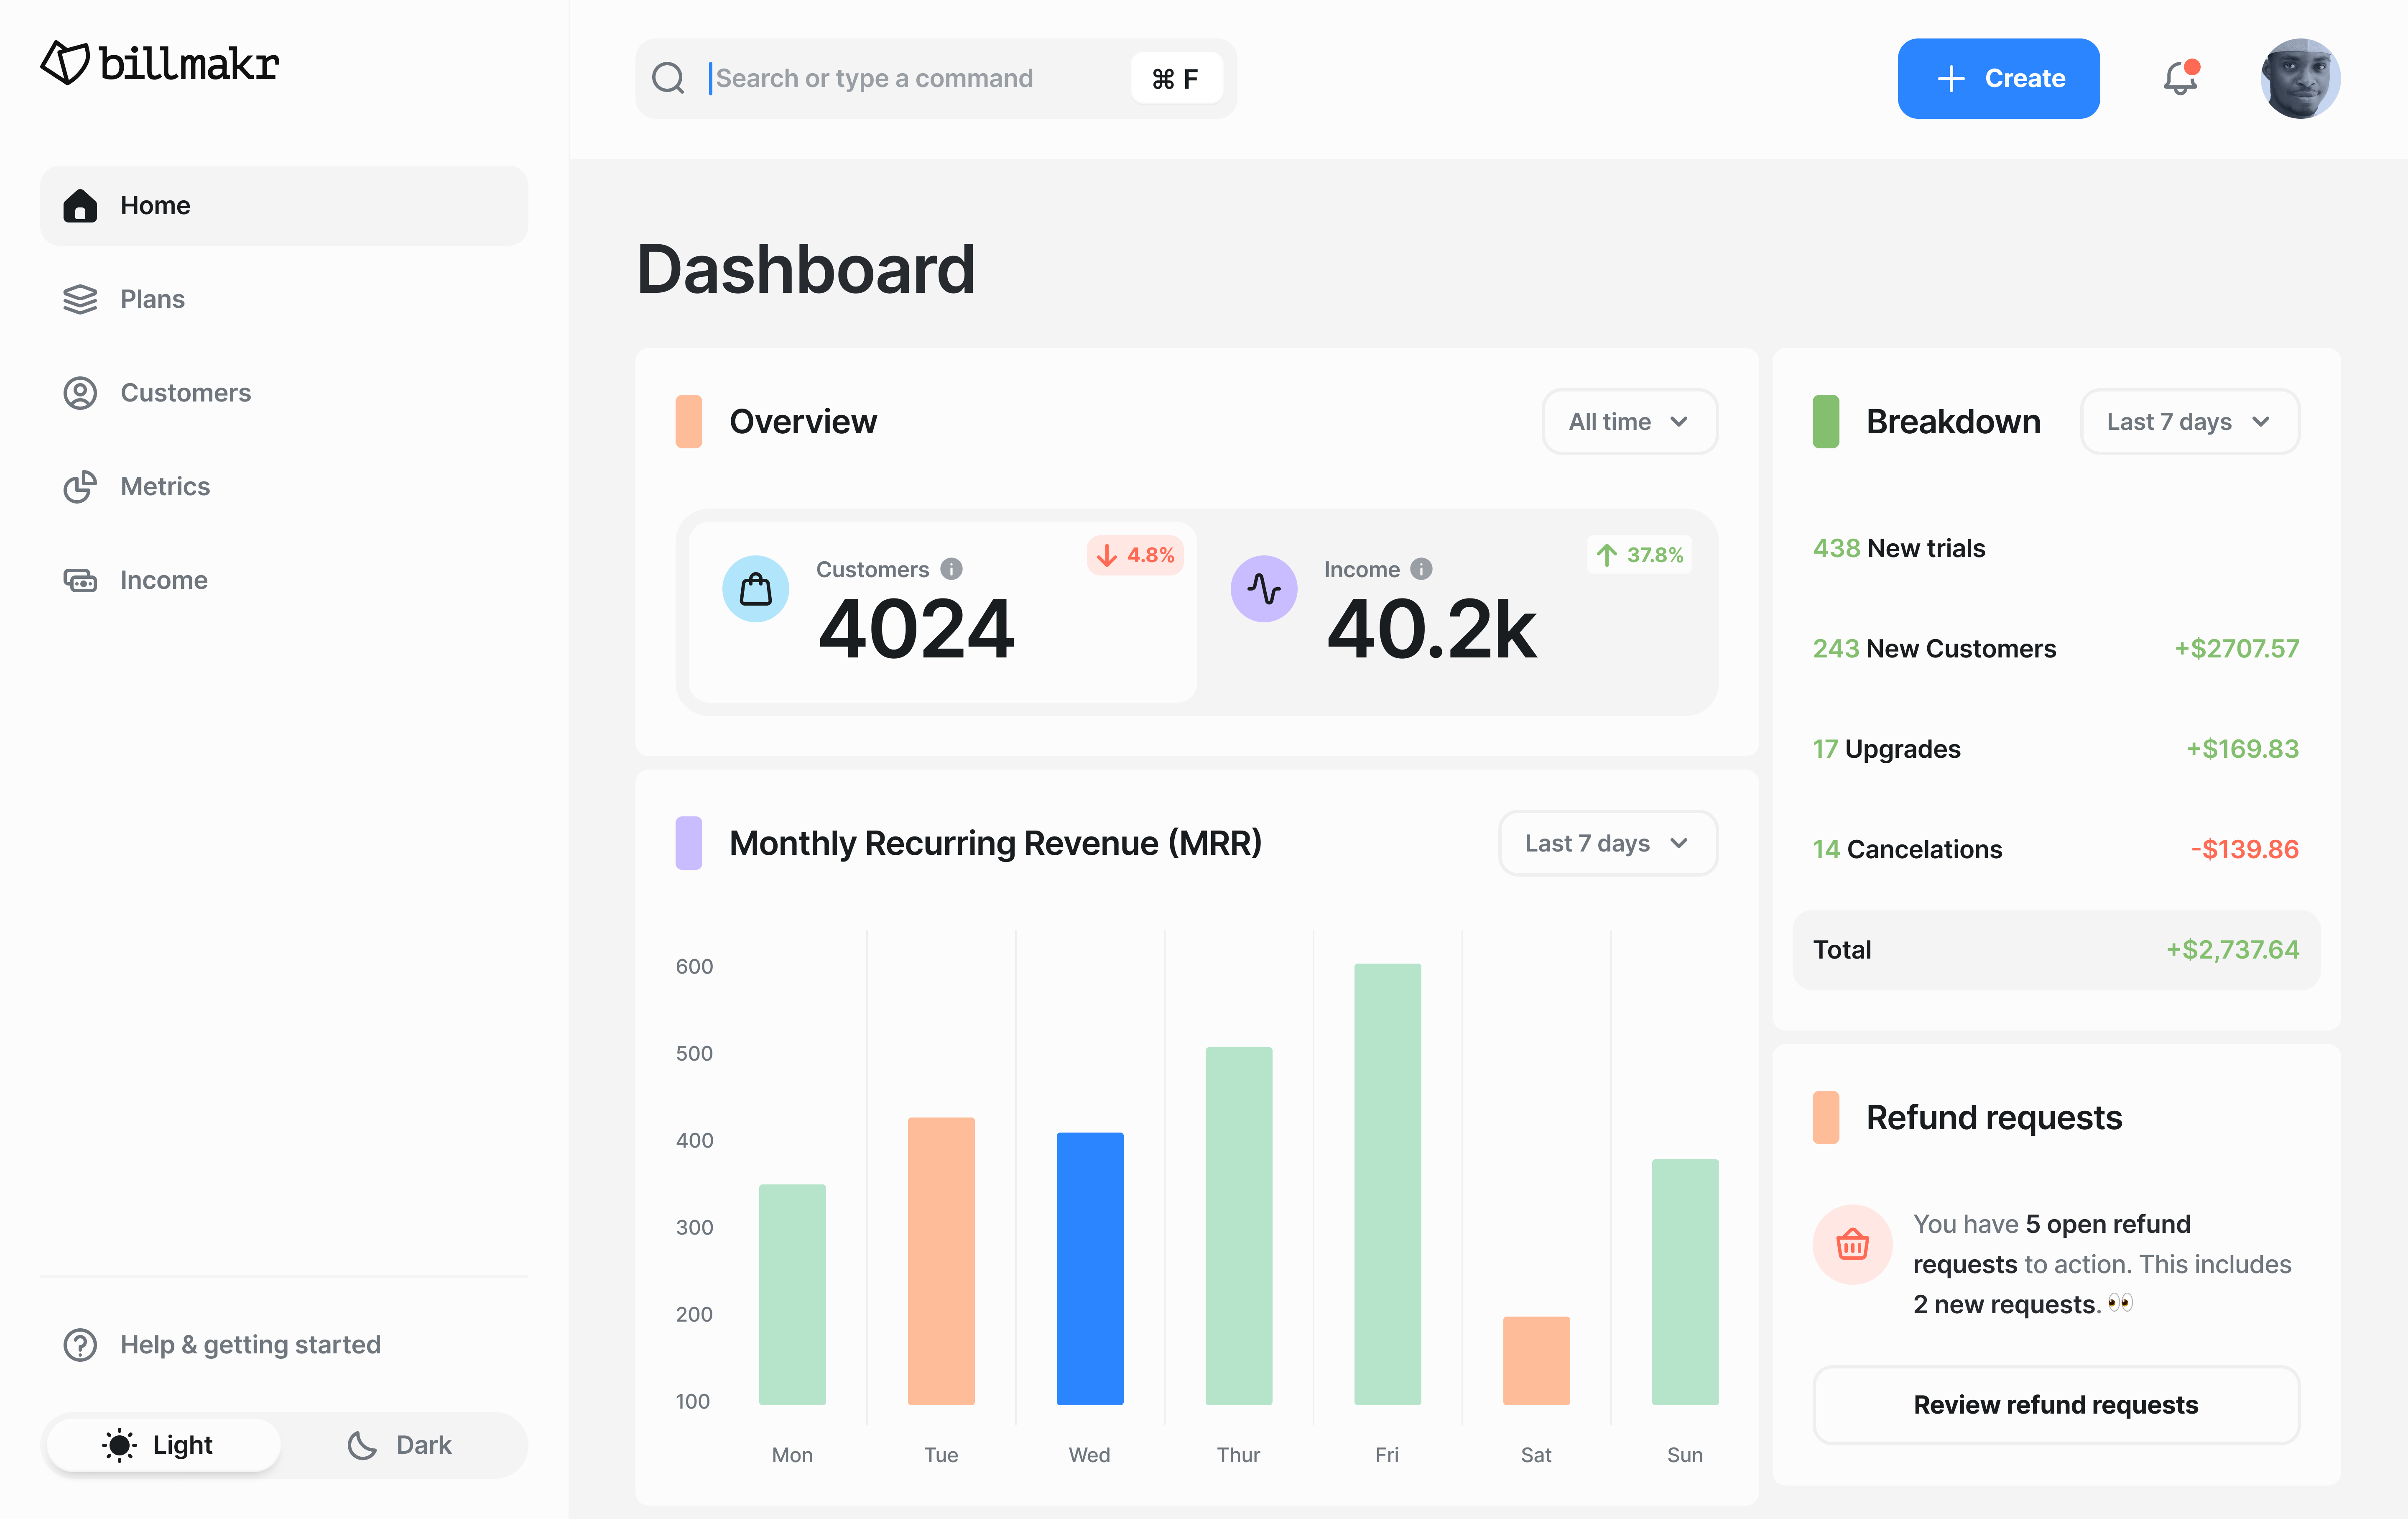Click the Dashboard page heading
The width and height of the screenshot is (2408, 1519).
pyautogui.click(x=806, y=269)
